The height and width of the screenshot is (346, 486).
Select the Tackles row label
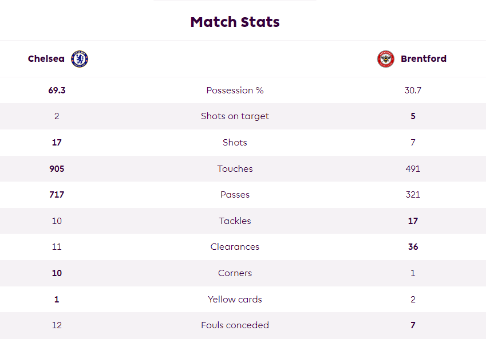(x=235, y=221)
